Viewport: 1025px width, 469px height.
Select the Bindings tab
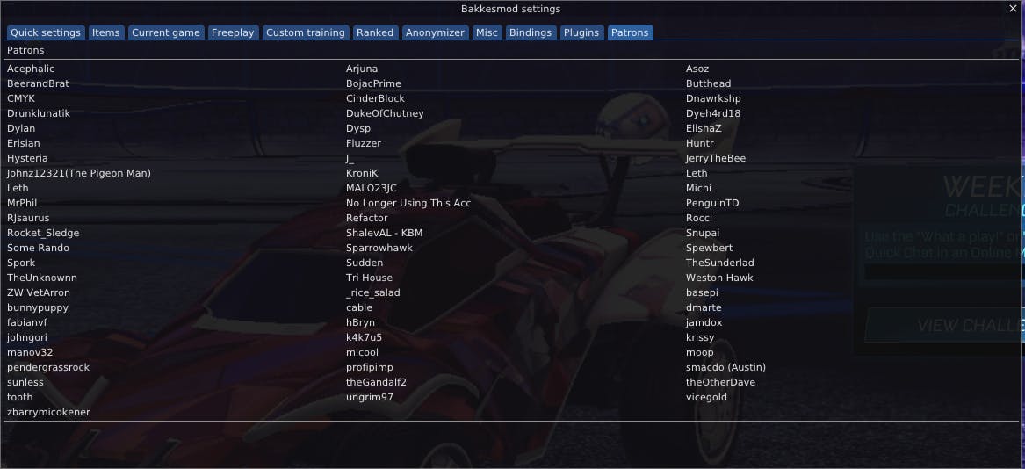click(x=531, y=32)
